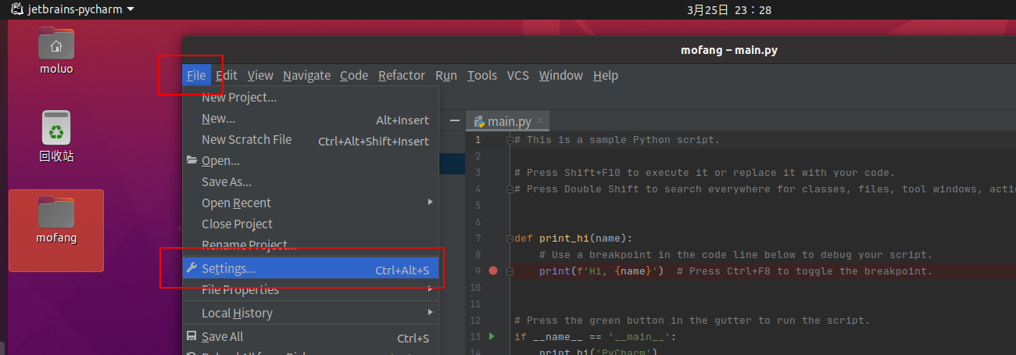The width and height of the screenshot is (1016, 355).
Task: Click line number 12 in gutter
Action: click(x=476, y=321)
